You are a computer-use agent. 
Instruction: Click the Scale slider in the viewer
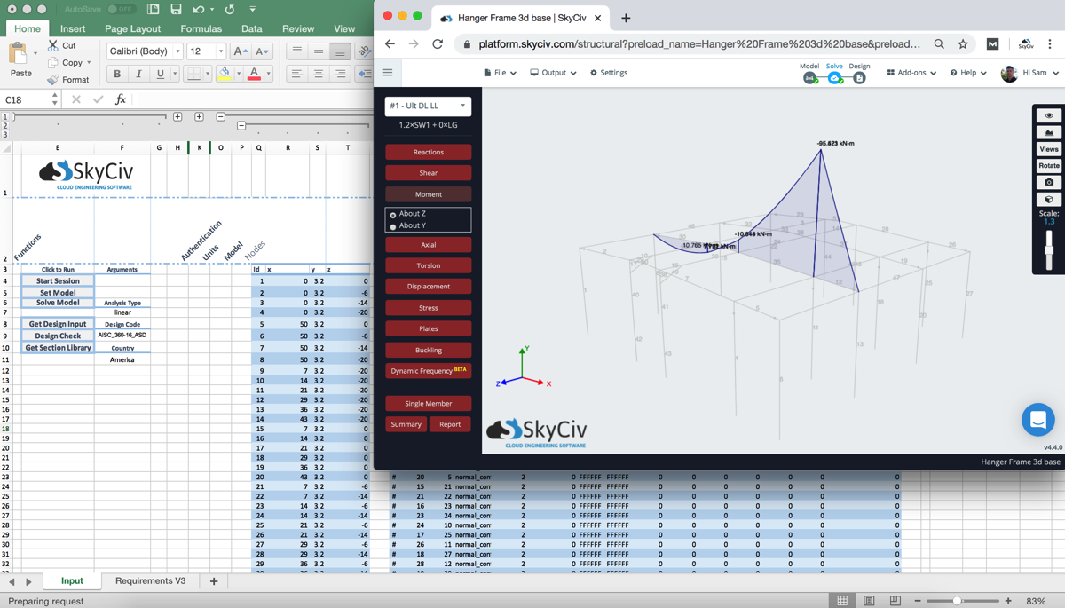[x=1048, y=249]
